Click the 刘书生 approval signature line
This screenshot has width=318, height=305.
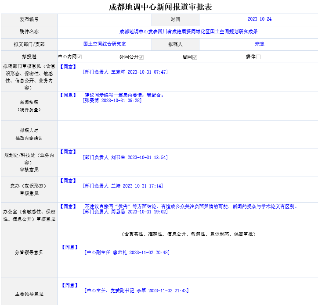125,157
